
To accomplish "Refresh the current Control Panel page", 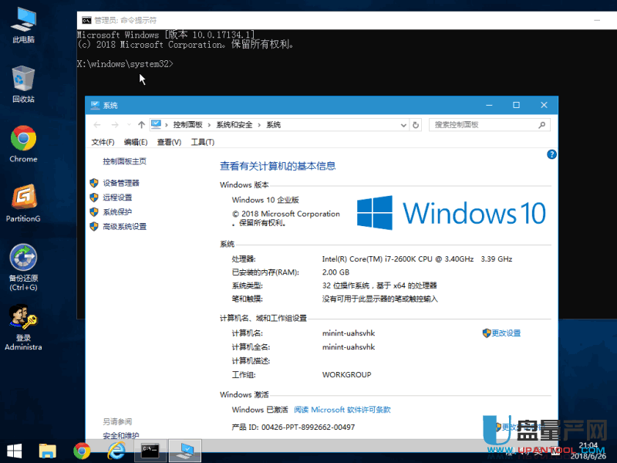I will pos(415,124).
